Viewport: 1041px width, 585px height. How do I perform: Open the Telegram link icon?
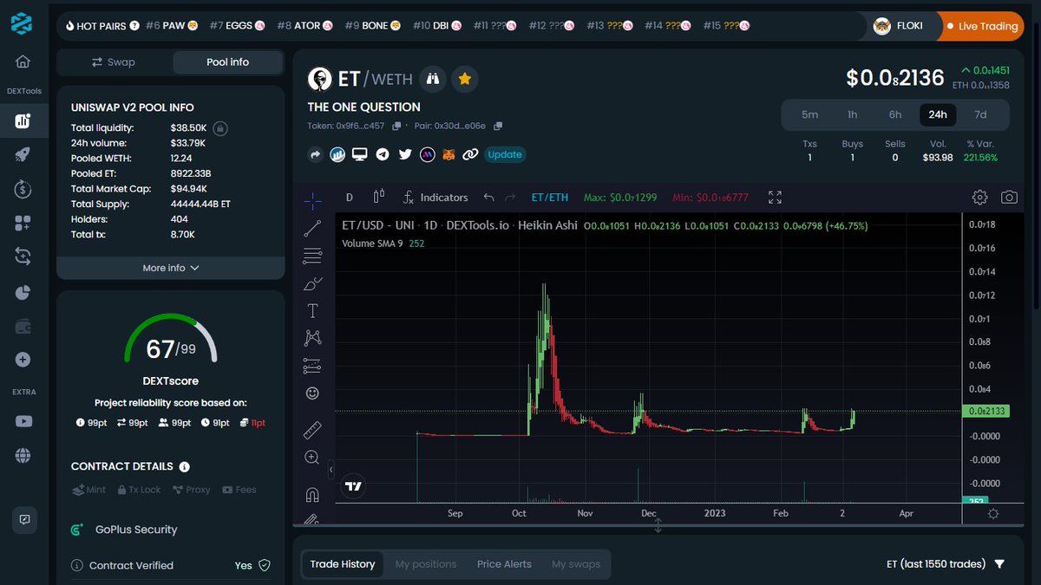382,154
